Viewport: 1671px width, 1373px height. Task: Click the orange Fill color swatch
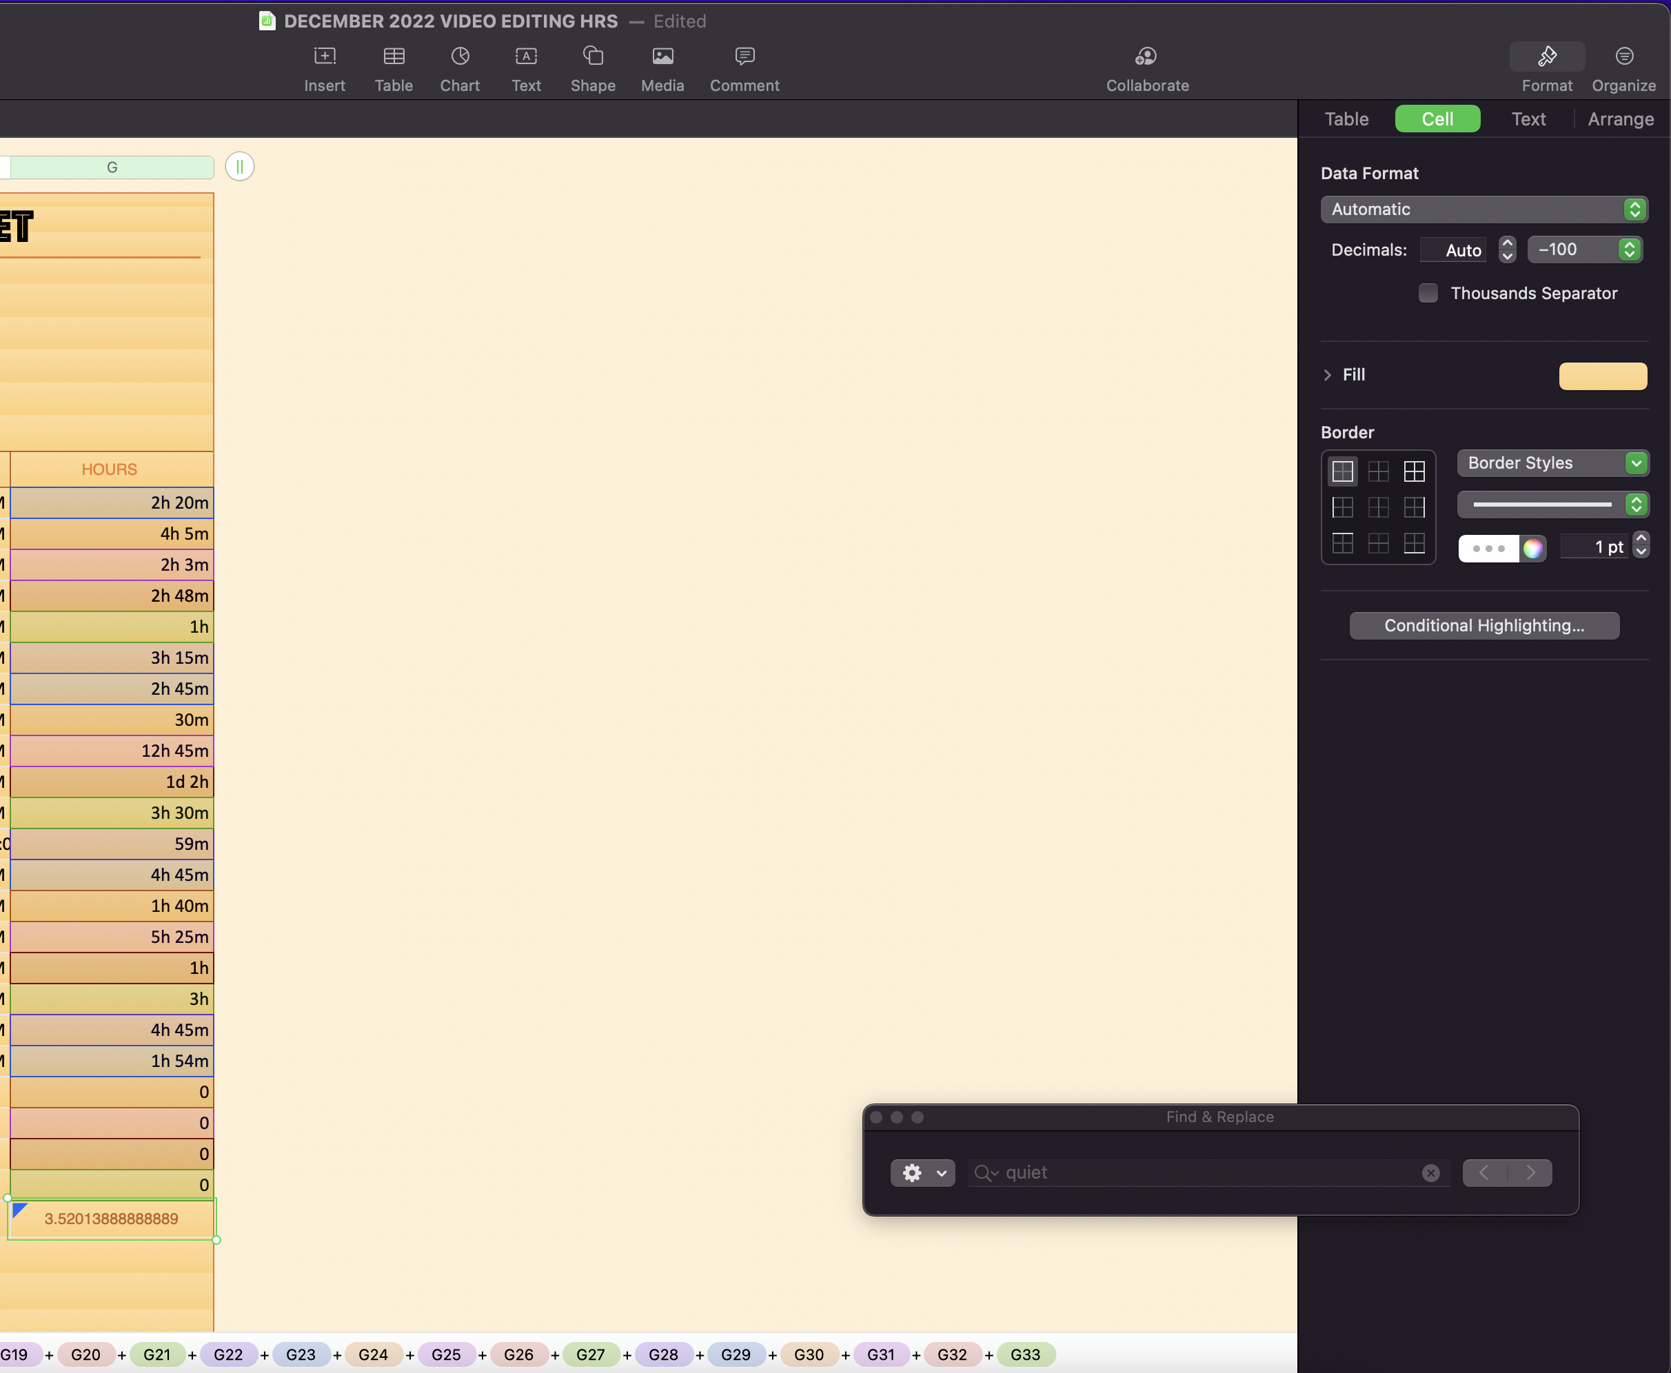[x=1602, y=376]
